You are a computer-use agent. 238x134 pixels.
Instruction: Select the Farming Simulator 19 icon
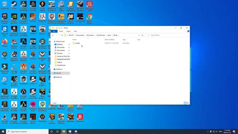coord(71,4)
